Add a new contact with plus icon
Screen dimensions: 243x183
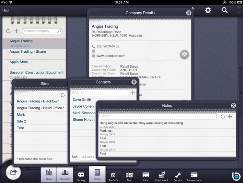[133, 93]
